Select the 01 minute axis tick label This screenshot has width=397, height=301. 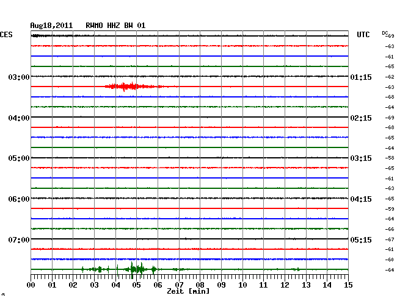pos(52,285)
